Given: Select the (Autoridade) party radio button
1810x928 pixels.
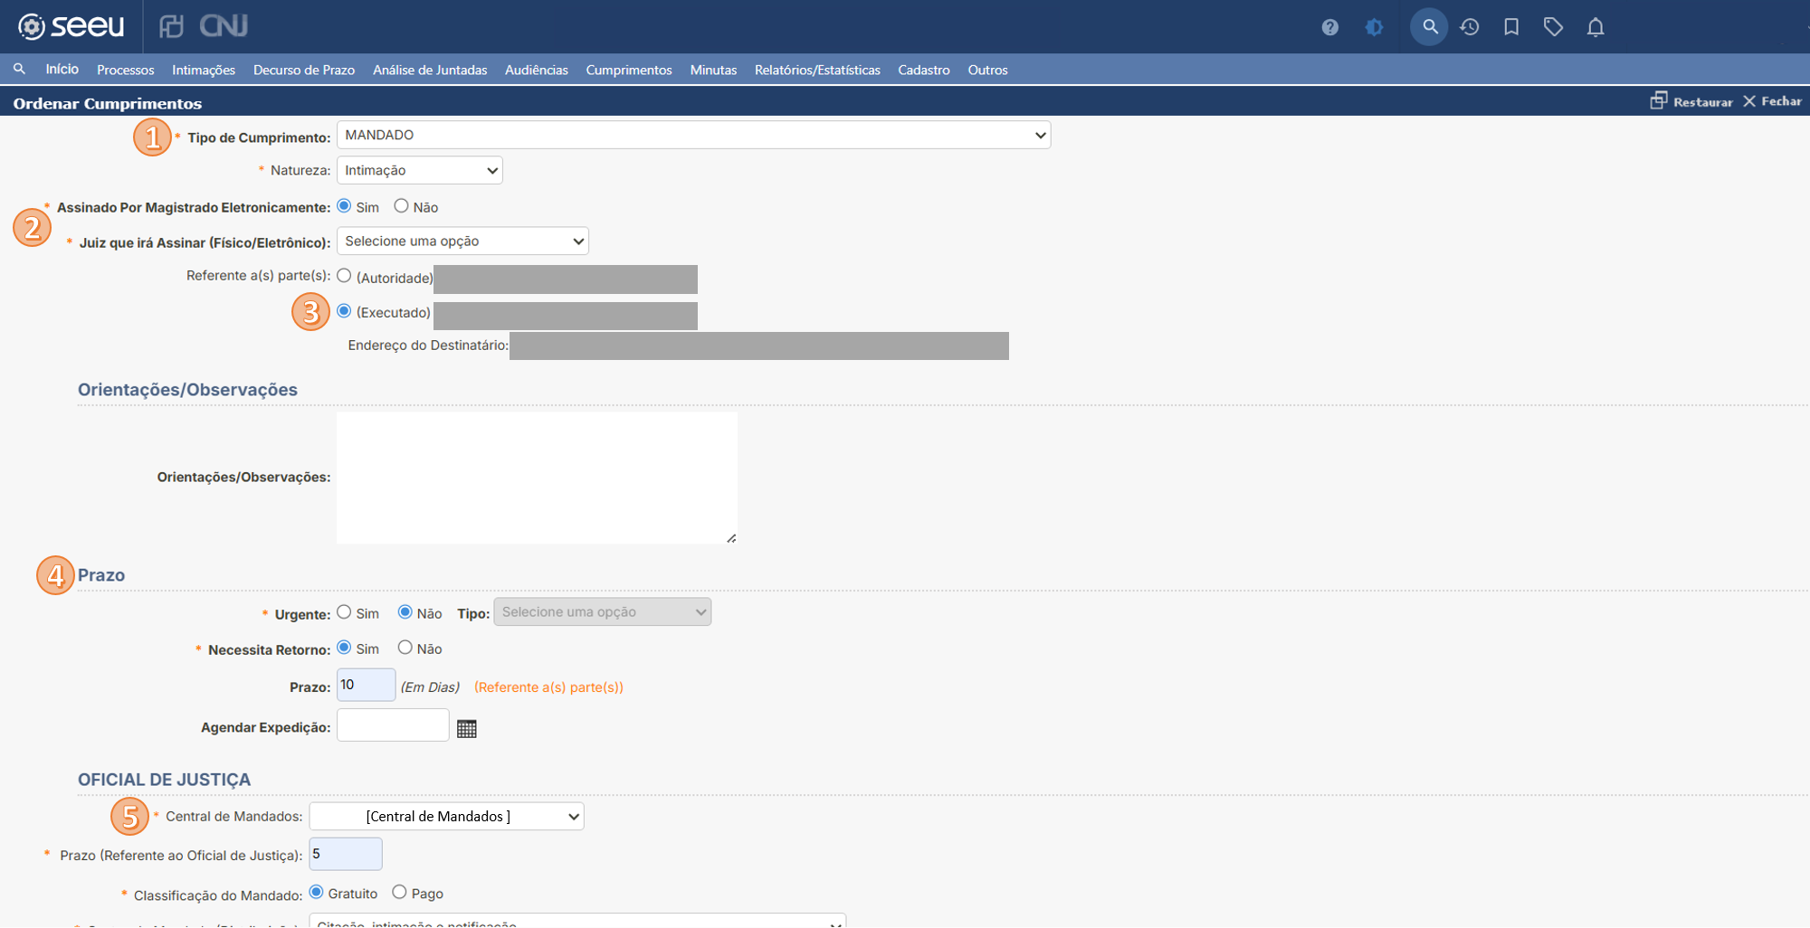Looking at the screenshot, I should [x=344, y=276].
